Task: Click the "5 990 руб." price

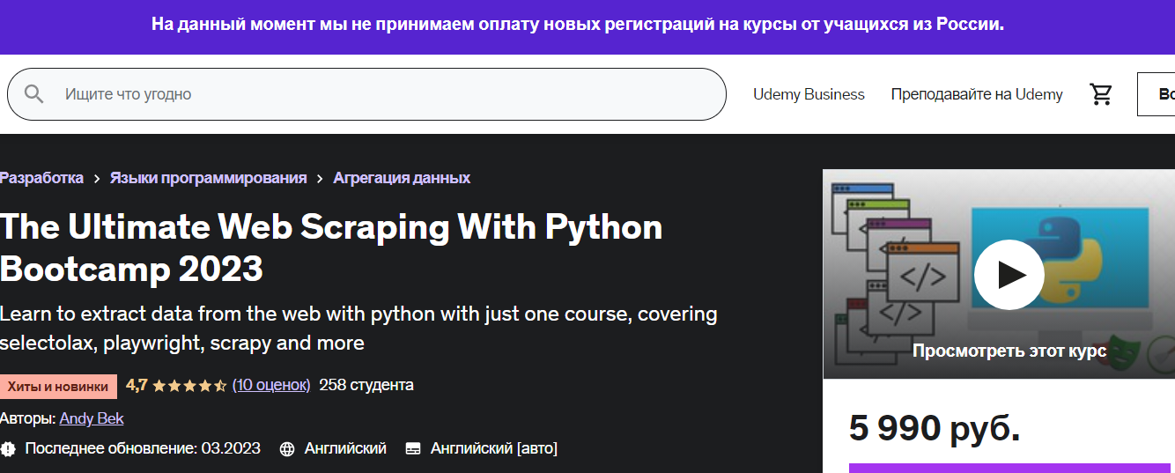Action: coord(935,428)
